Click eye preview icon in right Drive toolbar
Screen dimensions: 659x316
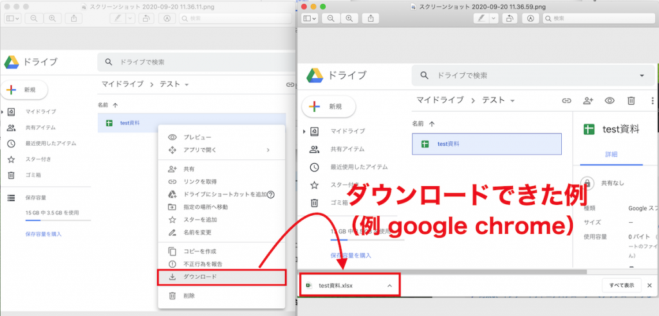(609, 100)
